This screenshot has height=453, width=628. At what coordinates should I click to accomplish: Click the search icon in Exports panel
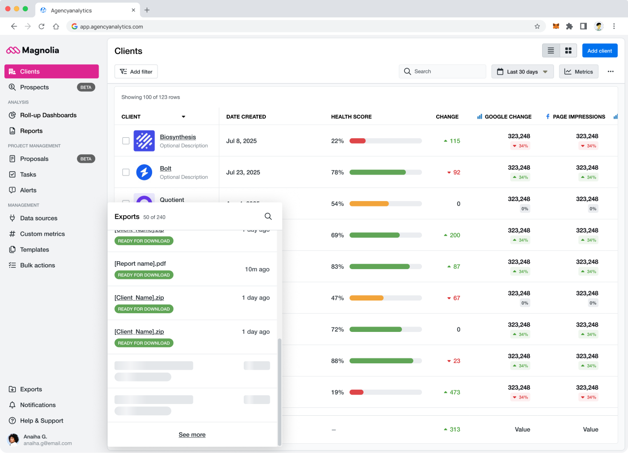268,216
